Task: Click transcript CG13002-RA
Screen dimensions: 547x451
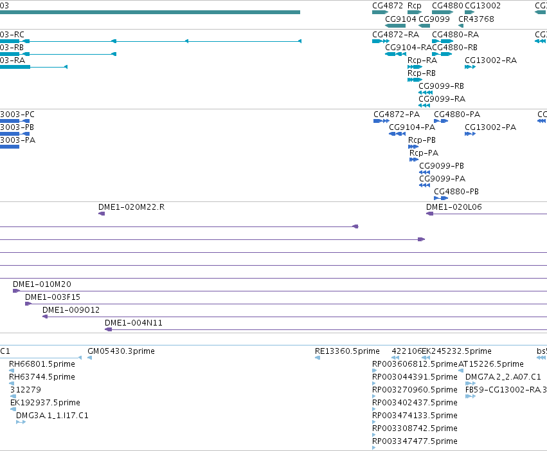Action: click(470, 67)
